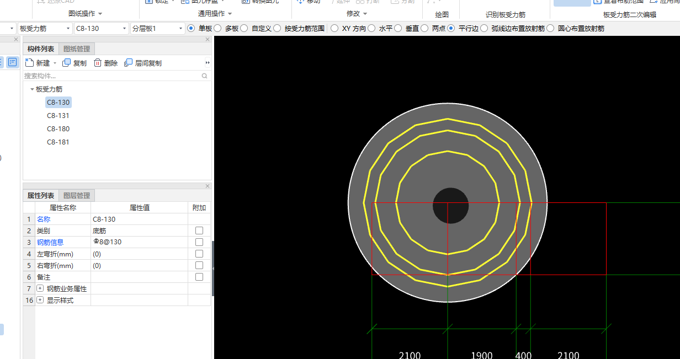Expand the 图纸操作 ribbon group menu

(x=100, y=13)
